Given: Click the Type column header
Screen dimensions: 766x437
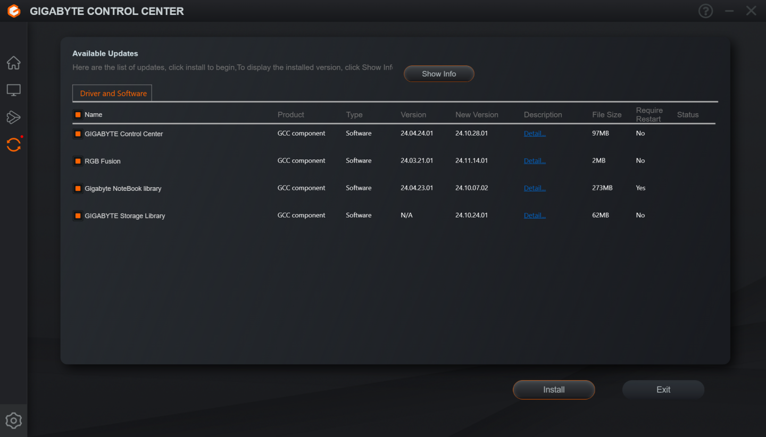Looking at the screenshot, I should [354, 115].
